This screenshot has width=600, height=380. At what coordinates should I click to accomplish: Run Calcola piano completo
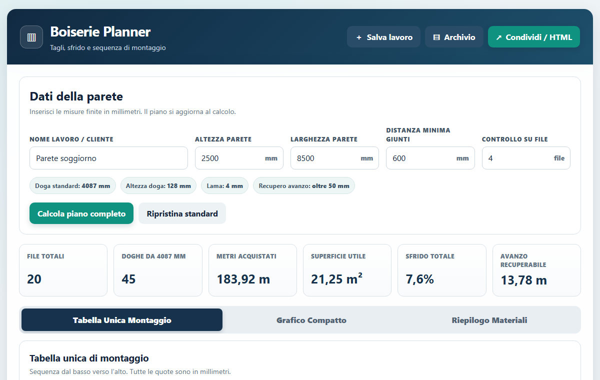(81, 213)
